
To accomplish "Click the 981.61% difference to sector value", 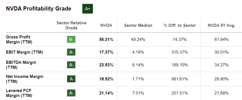I will pyautogui.click(x=180, y=79).
